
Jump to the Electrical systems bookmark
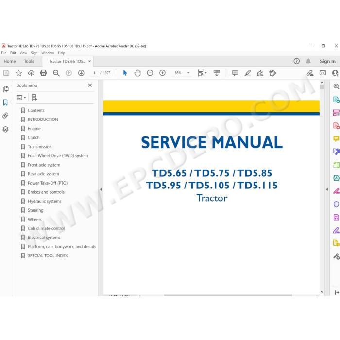44,238
